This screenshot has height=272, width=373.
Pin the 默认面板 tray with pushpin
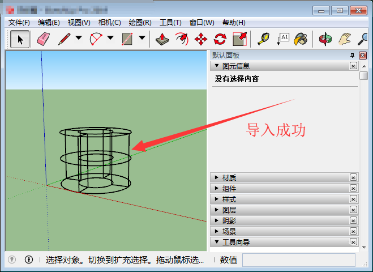pyautogui.click(x=352, y=56)
